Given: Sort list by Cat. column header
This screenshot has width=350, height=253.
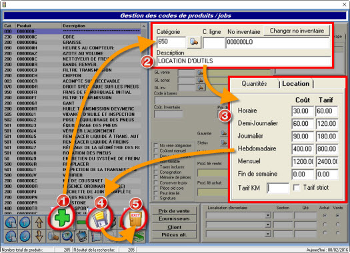Looking at the screenshot, I should (x=9, y=26).
